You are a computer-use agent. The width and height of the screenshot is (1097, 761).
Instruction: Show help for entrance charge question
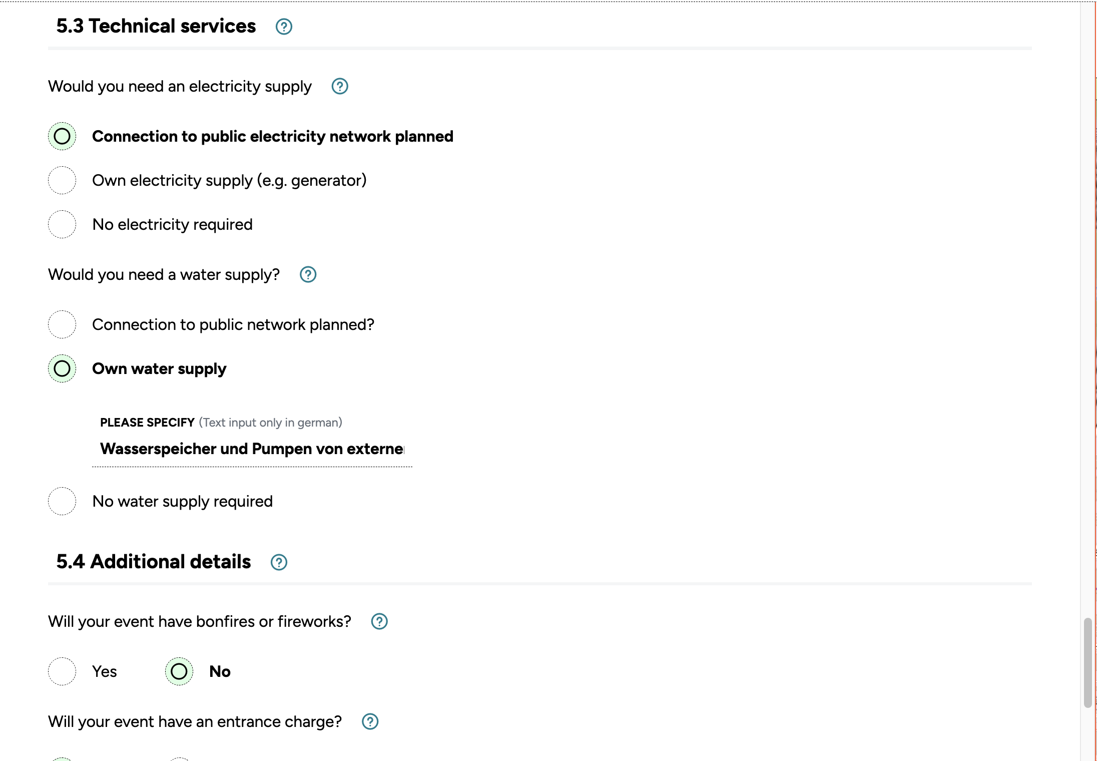[370, 722]
